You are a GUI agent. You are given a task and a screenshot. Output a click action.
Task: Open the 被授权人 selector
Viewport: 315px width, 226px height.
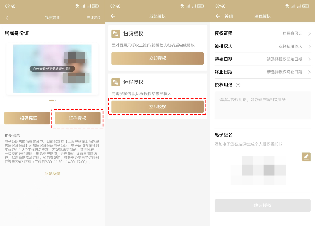[x=262, y=46]
